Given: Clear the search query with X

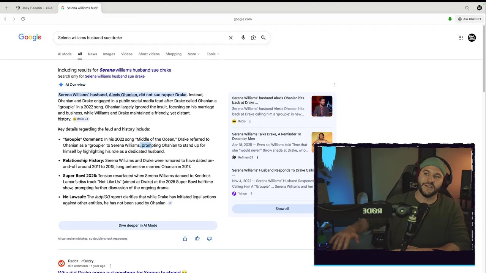Looking at the screenshot, I should [x=230, y=38].
